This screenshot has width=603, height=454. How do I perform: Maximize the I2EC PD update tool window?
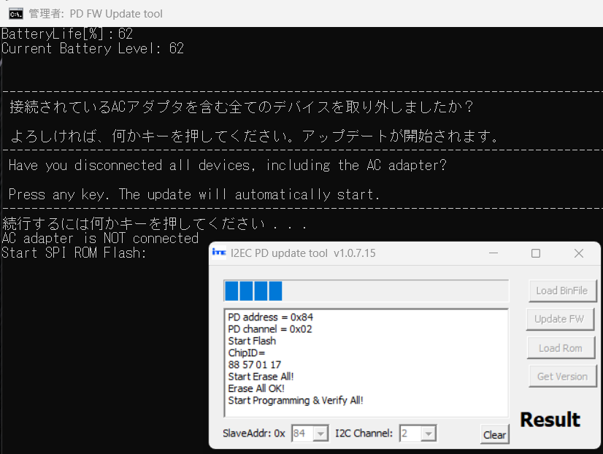(x=536, y=253)
